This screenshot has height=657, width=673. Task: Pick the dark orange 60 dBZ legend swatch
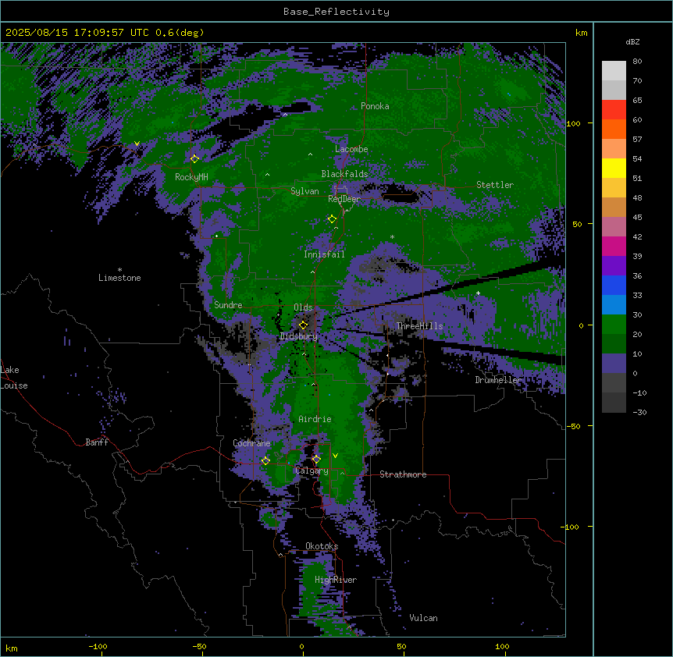click(x=614, y=129)
